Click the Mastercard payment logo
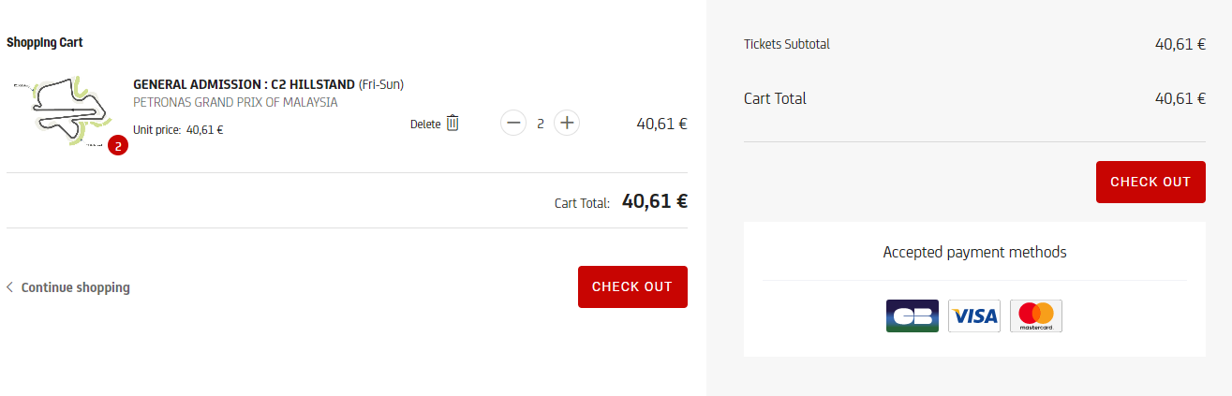The image size is (1232, 396). point(1036,316)
